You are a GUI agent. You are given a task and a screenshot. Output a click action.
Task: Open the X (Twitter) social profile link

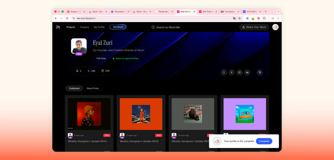[224, 72]
